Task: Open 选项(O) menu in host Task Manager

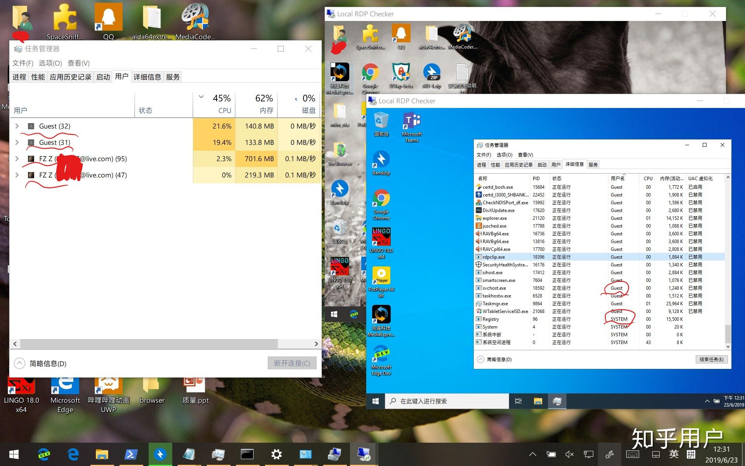Action: (x=50, y=63)
